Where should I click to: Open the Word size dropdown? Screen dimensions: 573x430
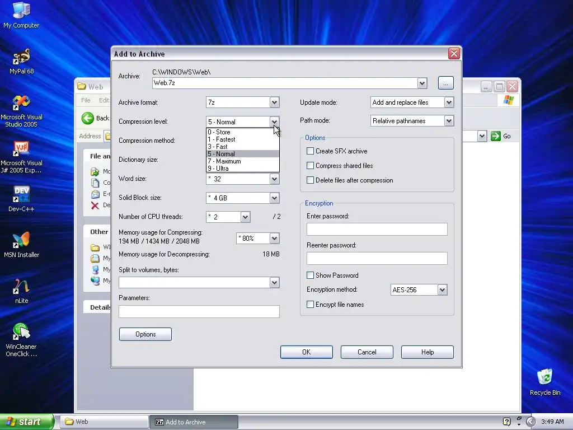(x=274, y=179)
